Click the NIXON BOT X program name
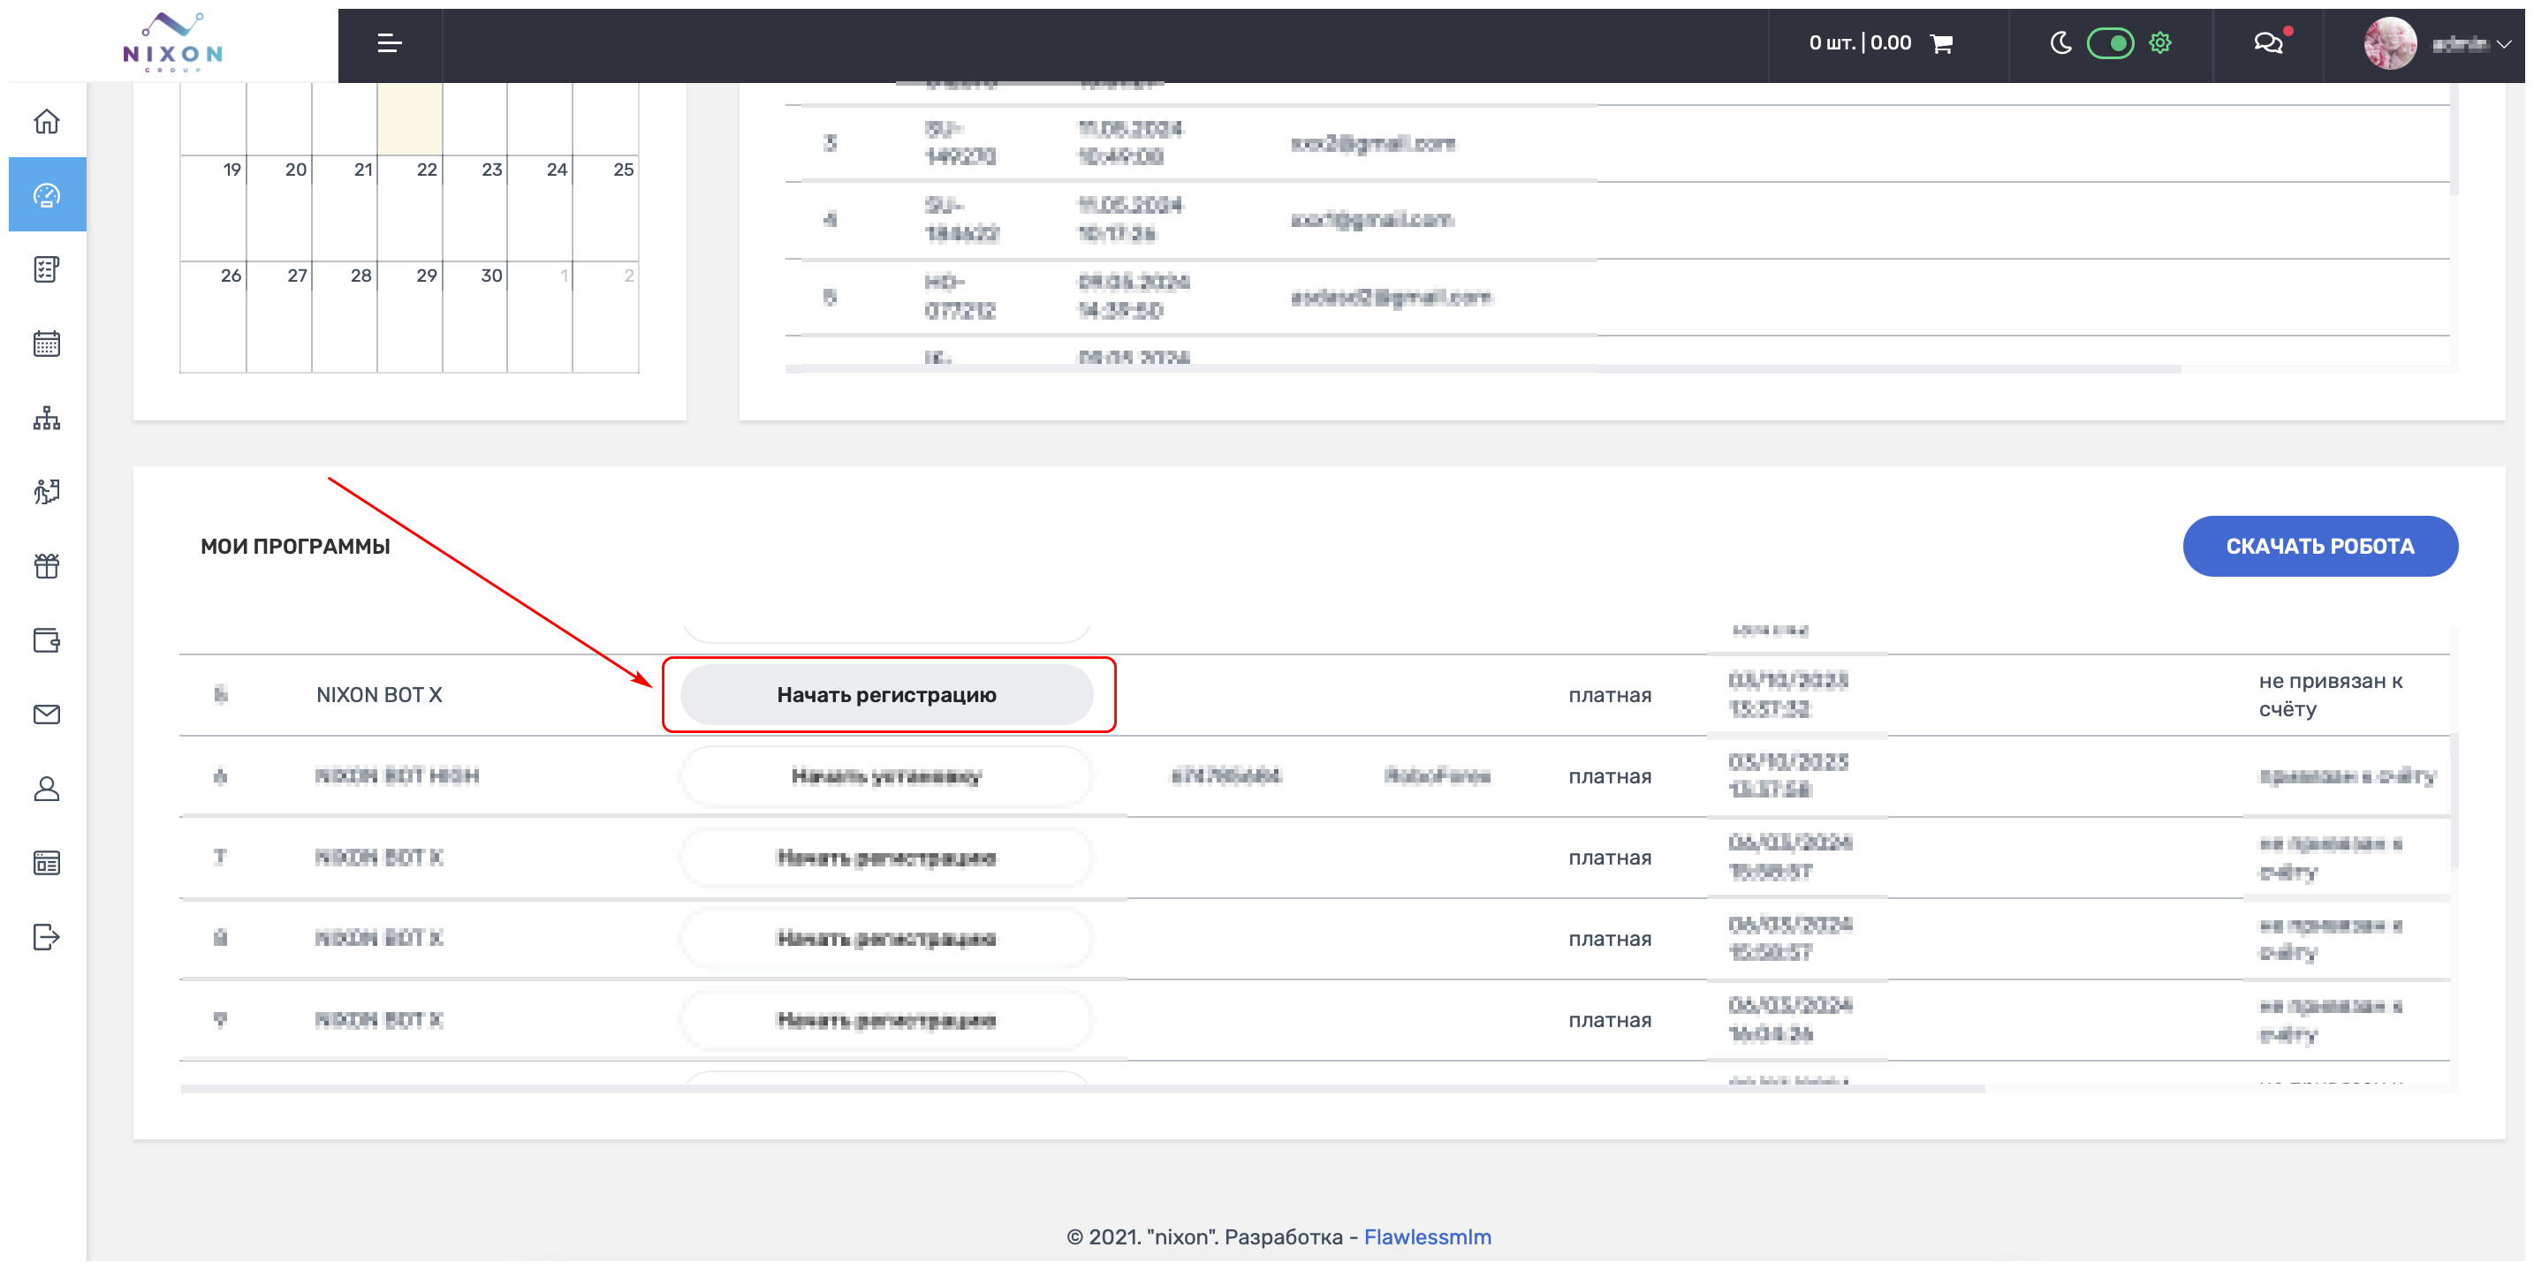The width and height of the screenshot is (2534, 1270). pos(379,695)
